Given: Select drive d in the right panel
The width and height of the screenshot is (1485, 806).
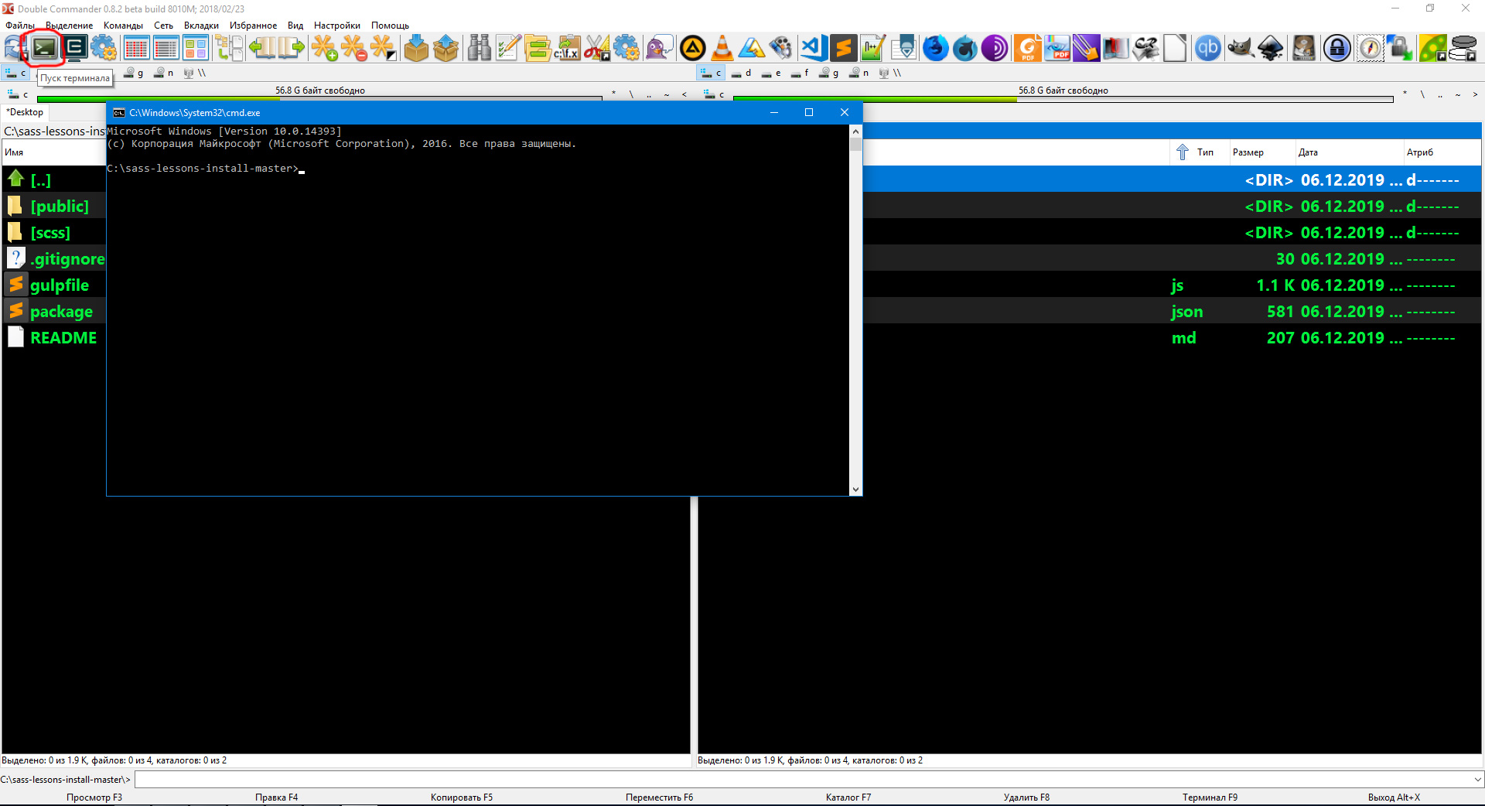Looking at the screenshot, I should coord(741,73).
